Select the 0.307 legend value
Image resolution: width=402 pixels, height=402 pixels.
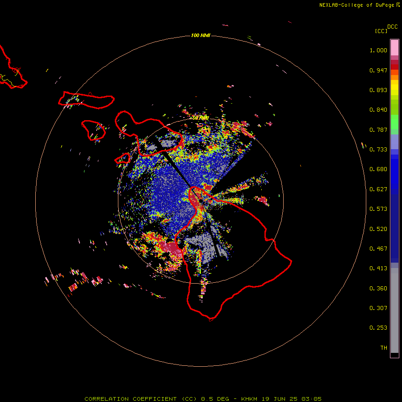378,308
